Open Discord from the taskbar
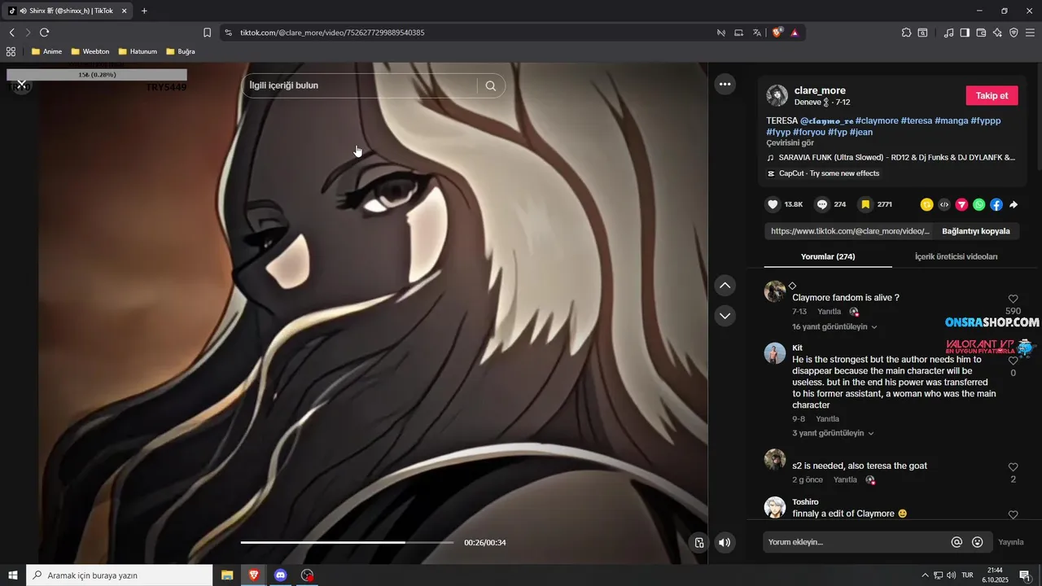The height and width of the screenshot is (586, 1042). (x=281, y=575)
